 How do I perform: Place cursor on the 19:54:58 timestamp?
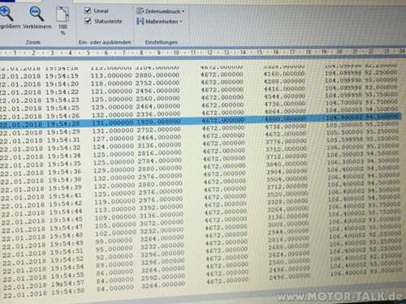67,292
